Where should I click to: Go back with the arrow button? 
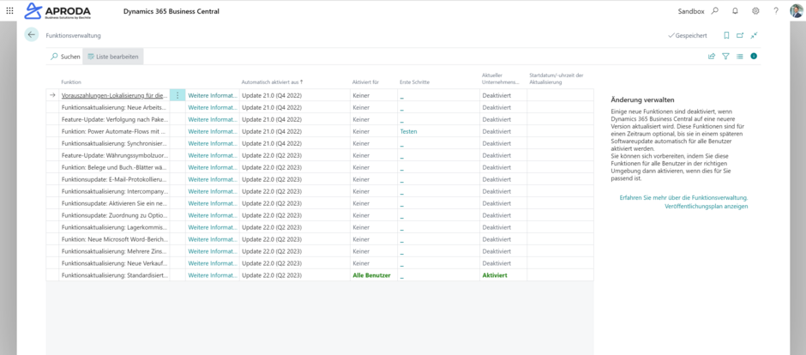click(x=32, y=35)
